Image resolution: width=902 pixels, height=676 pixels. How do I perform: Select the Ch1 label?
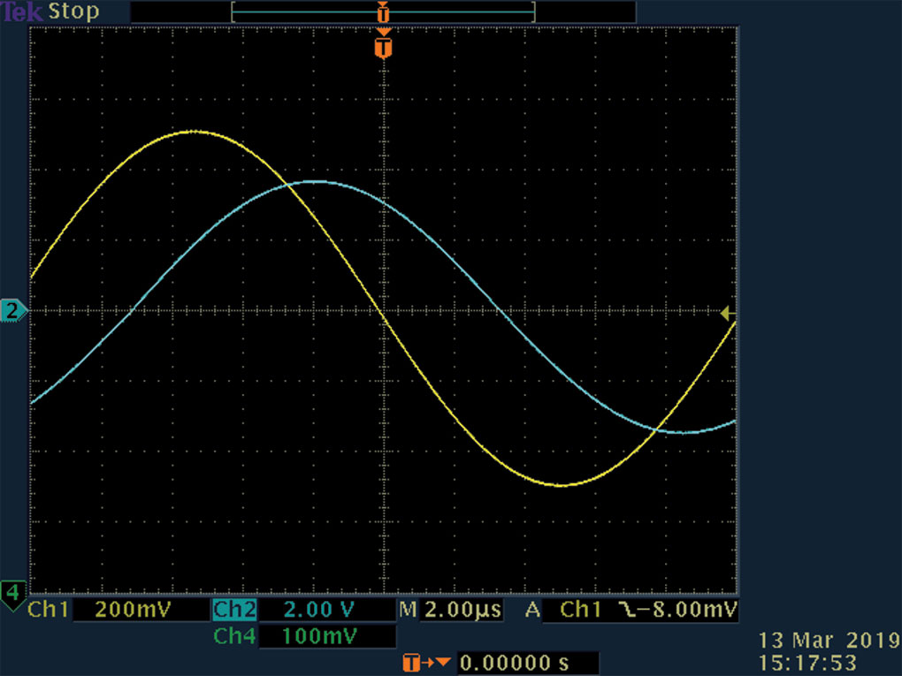[x=49, y=610]
